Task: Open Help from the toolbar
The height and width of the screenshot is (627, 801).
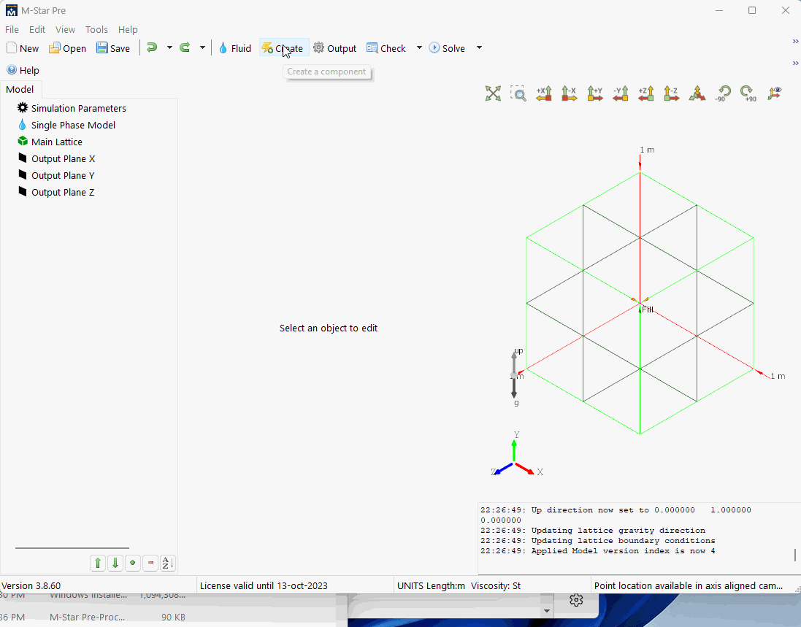Action: [x=23, y=70]
